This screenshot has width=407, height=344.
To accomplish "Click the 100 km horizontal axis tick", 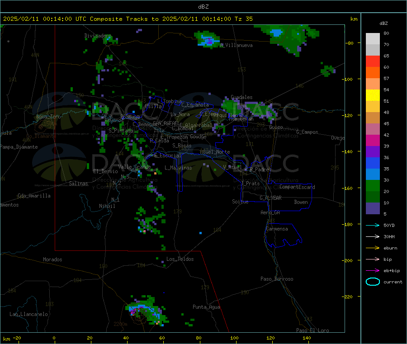I will pyautogui.click(x=234, y=338).
